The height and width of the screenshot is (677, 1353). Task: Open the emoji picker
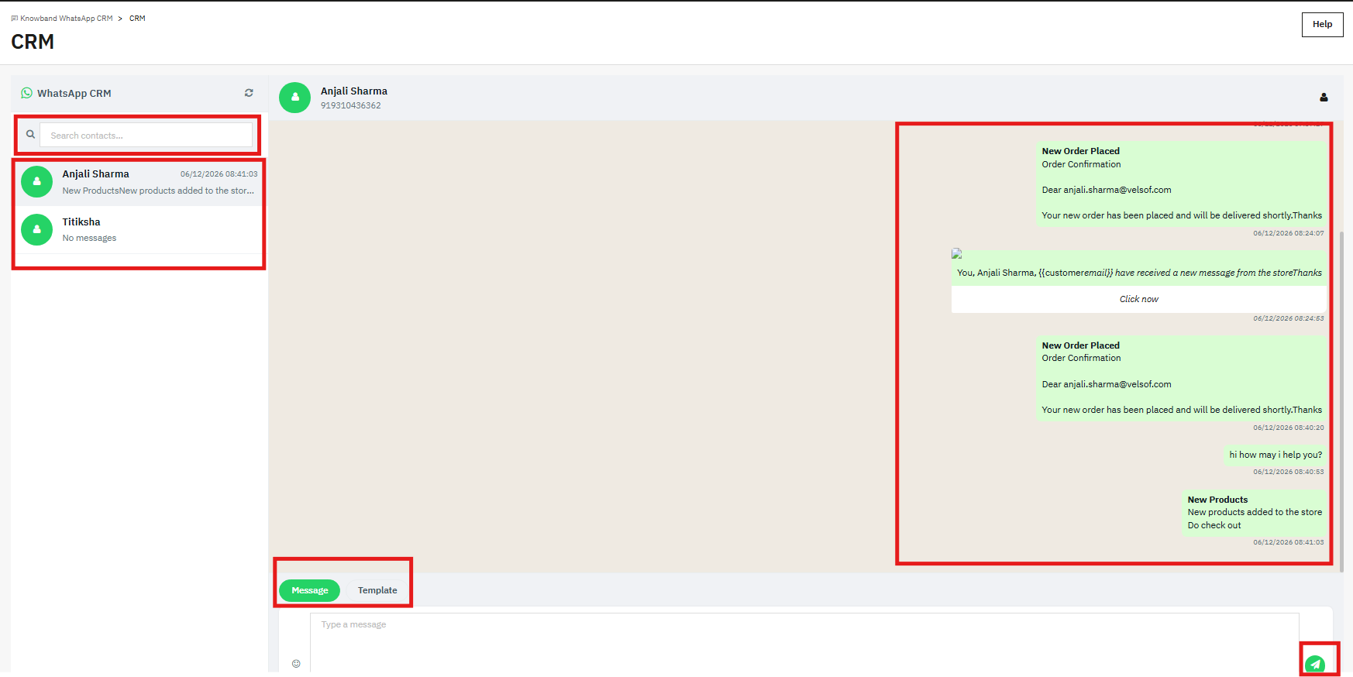[x=296, y=663]
